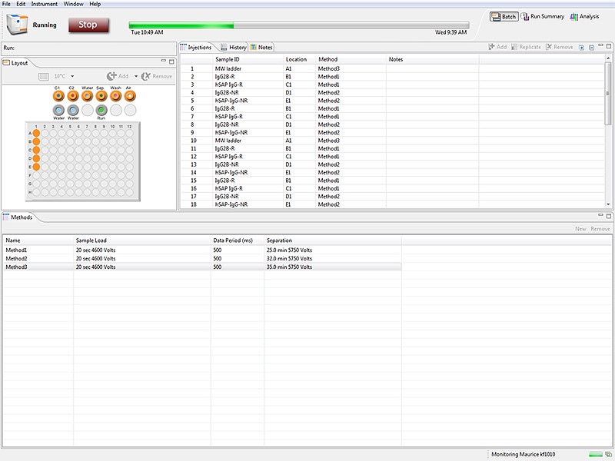Switch to the Batch screen

coord(504,16)
